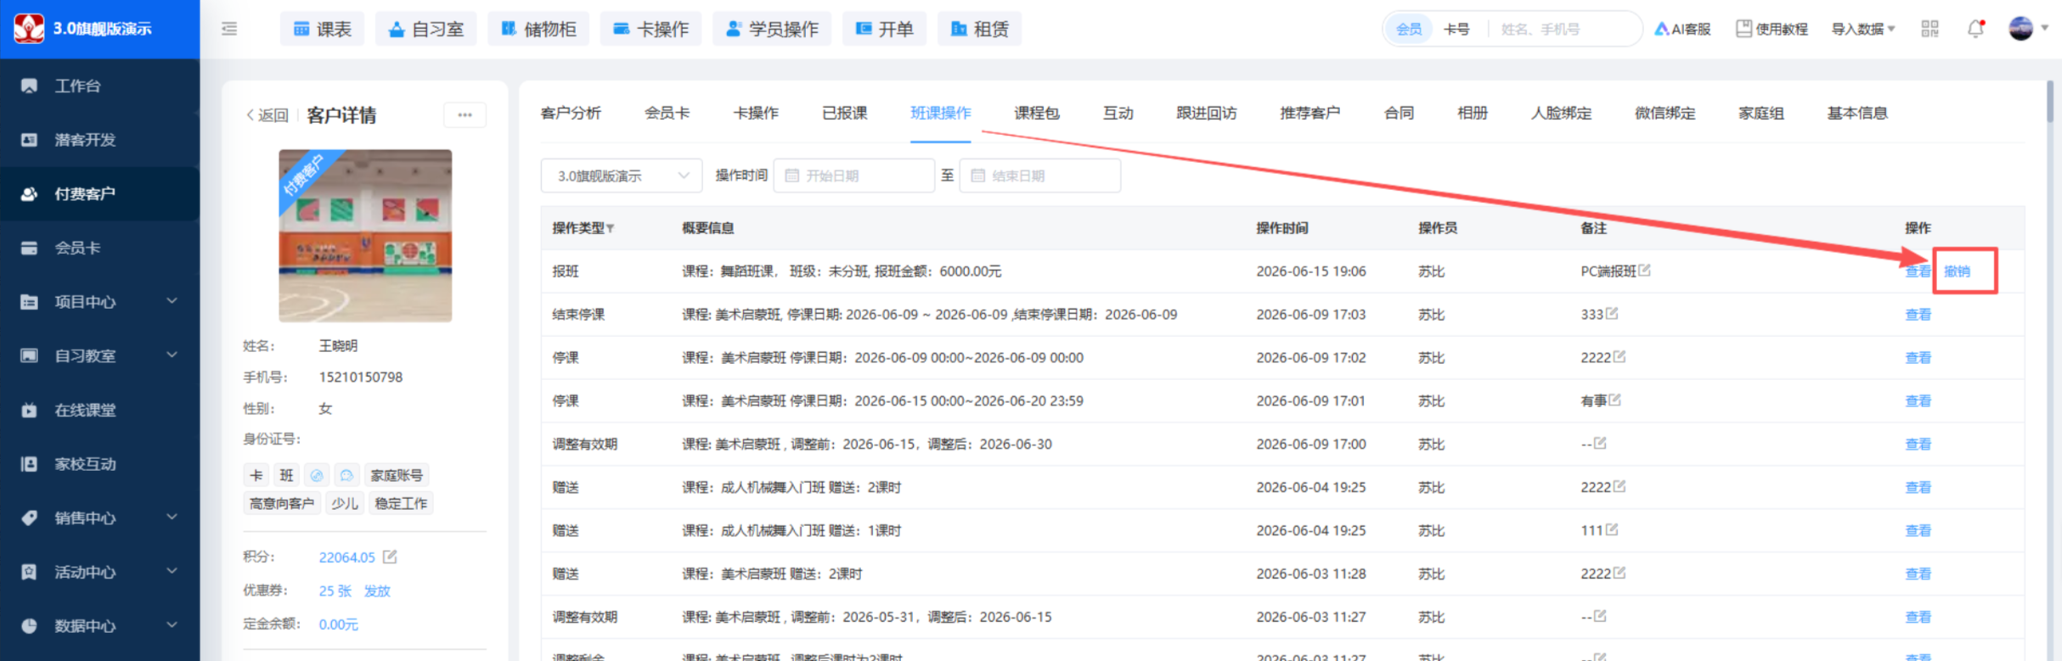Open the QR code grid icon

pos(1930,29)
